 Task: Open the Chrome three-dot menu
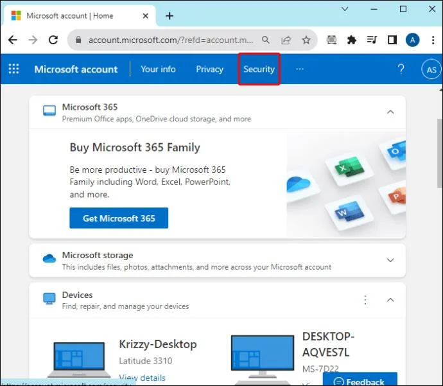(433, 40)
